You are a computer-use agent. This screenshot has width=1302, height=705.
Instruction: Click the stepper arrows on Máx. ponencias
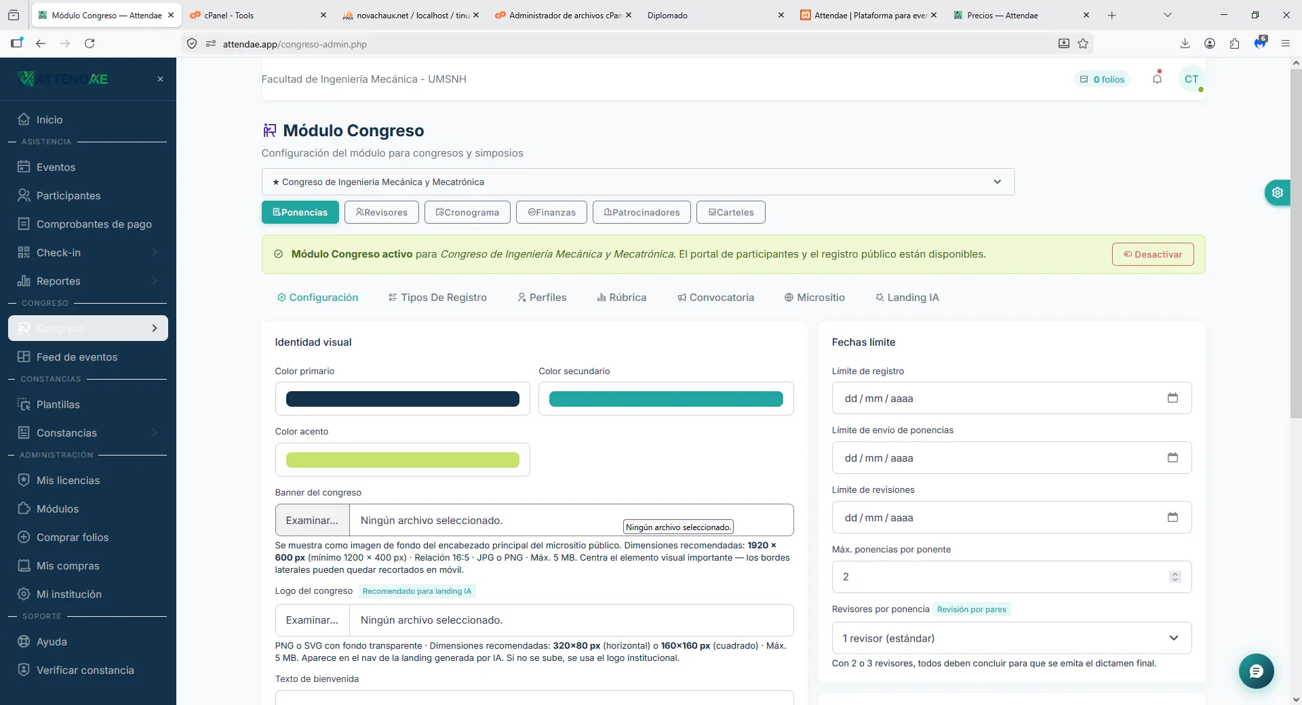1175,577
